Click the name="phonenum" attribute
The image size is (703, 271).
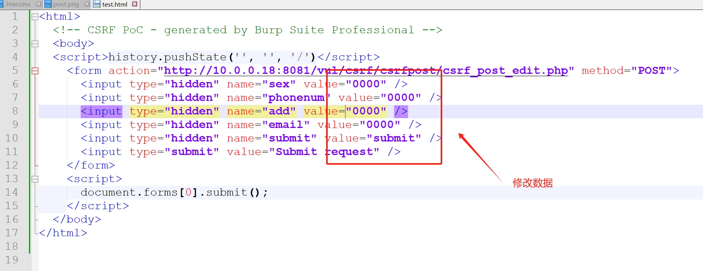click(279, 98)
